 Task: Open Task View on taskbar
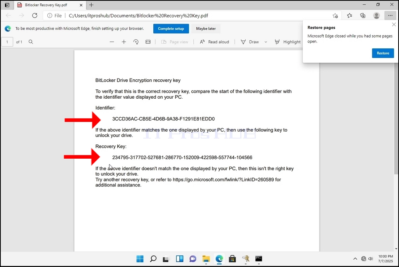point(166,259)
